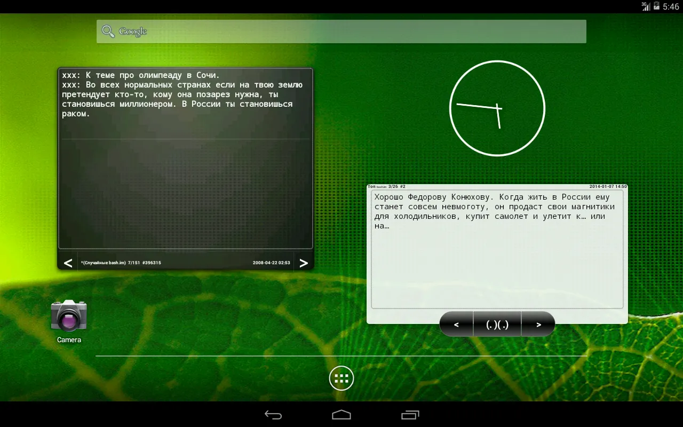The width and height of the screenshot is (683, 427).
Task: Open the Camera app icon
Action: [x=69, y=315]
